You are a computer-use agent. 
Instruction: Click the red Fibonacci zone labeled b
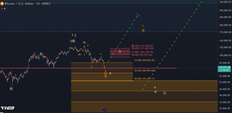click(x=120, y=52)
